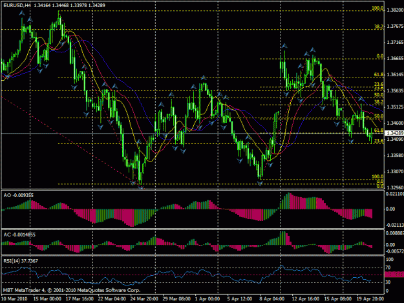Click the 0.0 Fibonacci label beside 1.36655
This screenshot has width=404, height=303.
[x=380, y=56]
